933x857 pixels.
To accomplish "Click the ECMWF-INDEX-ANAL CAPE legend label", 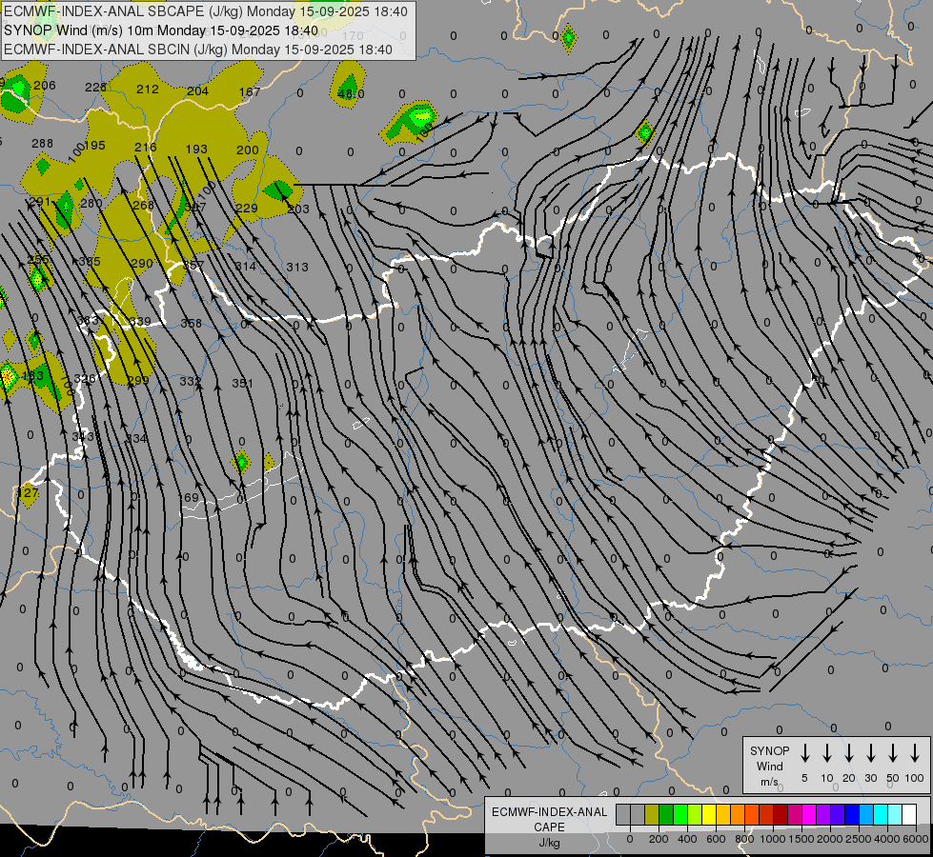I will click(549, 827).
